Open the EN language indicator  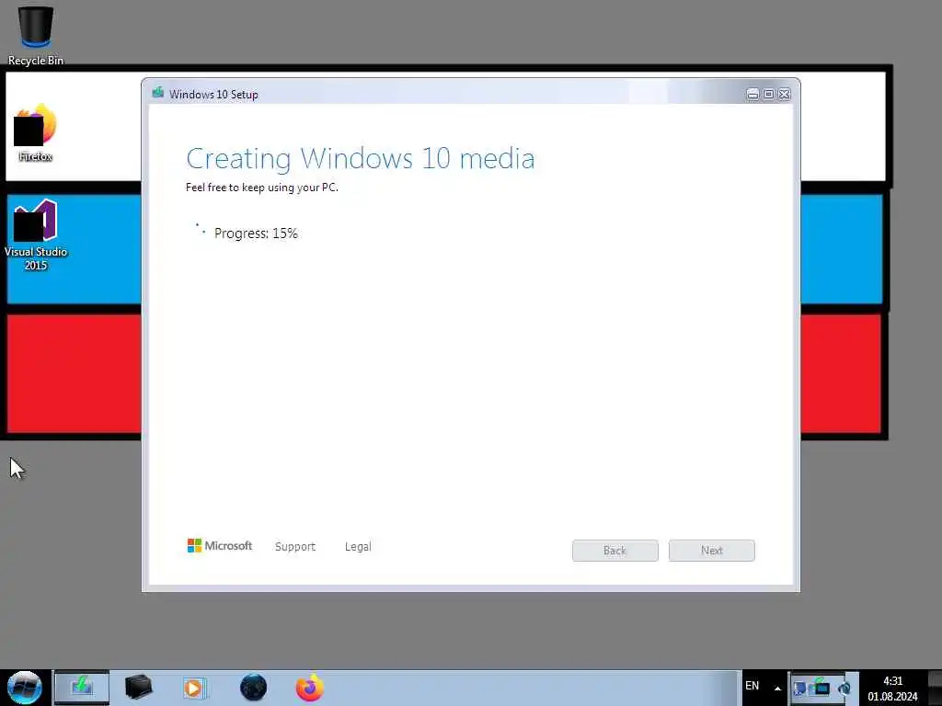(x=752, y=686)
